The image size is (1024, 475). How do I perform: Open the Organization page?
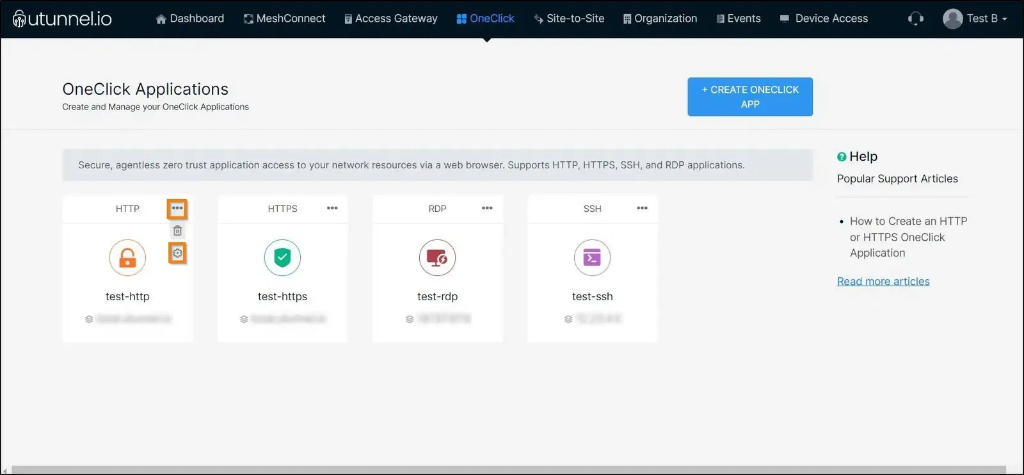660,19
